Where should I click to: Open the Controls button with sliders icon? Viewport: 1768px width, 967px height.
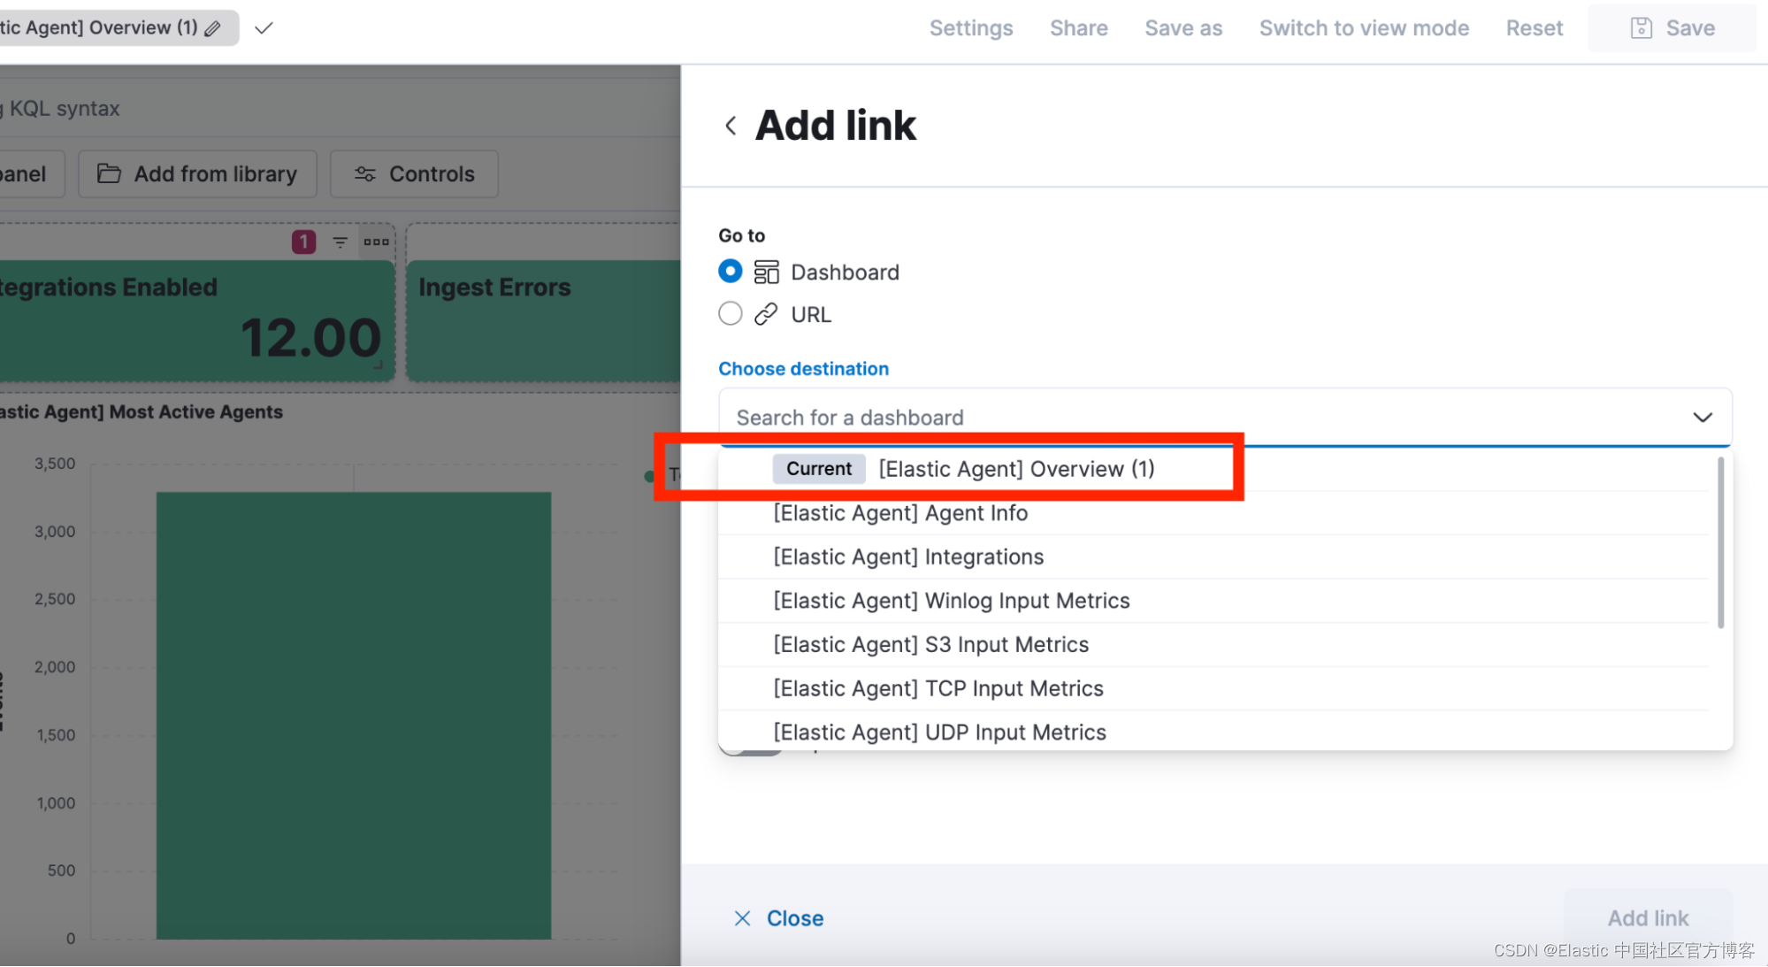(414, 174)
